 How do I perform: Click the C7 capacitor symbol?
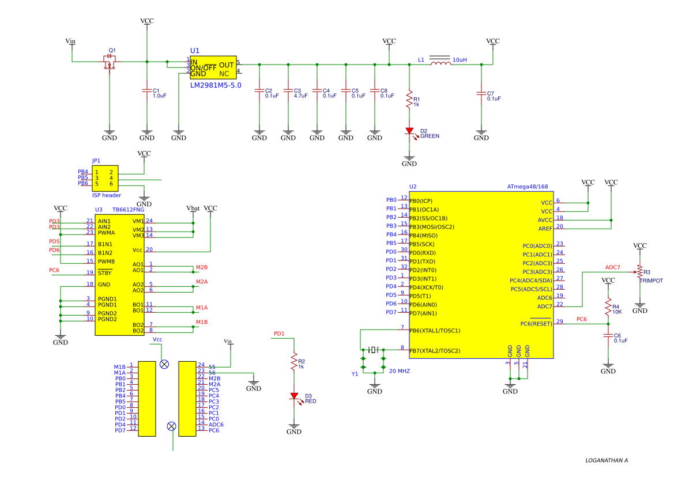coord(481,93)
